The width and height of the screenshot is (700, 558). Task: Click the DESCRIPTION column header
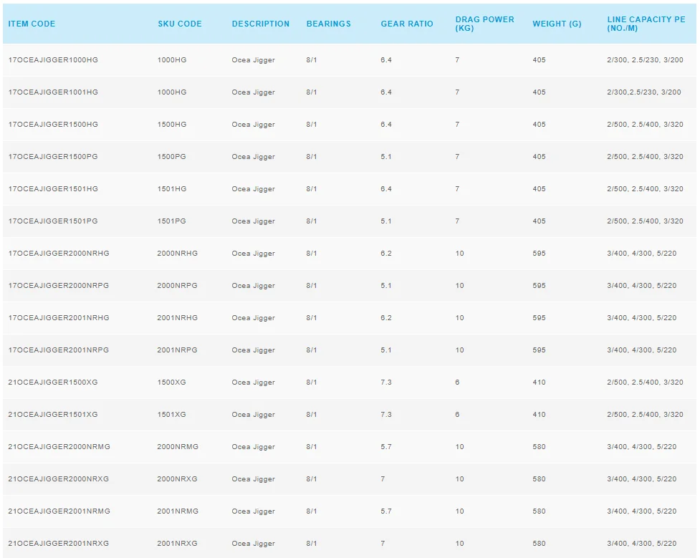[x=261, y=24]
